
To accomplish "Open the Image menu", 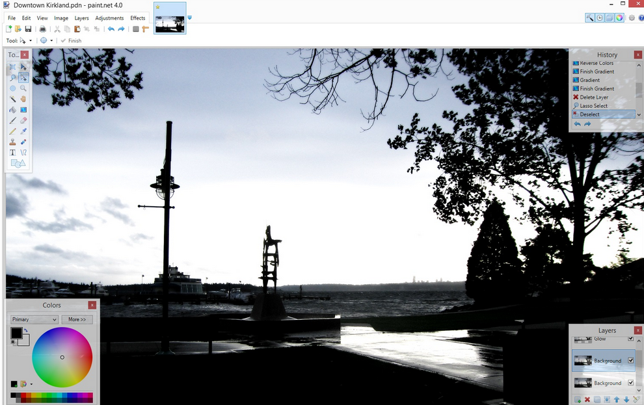I will pyautogui.click(x=61, y=18).
